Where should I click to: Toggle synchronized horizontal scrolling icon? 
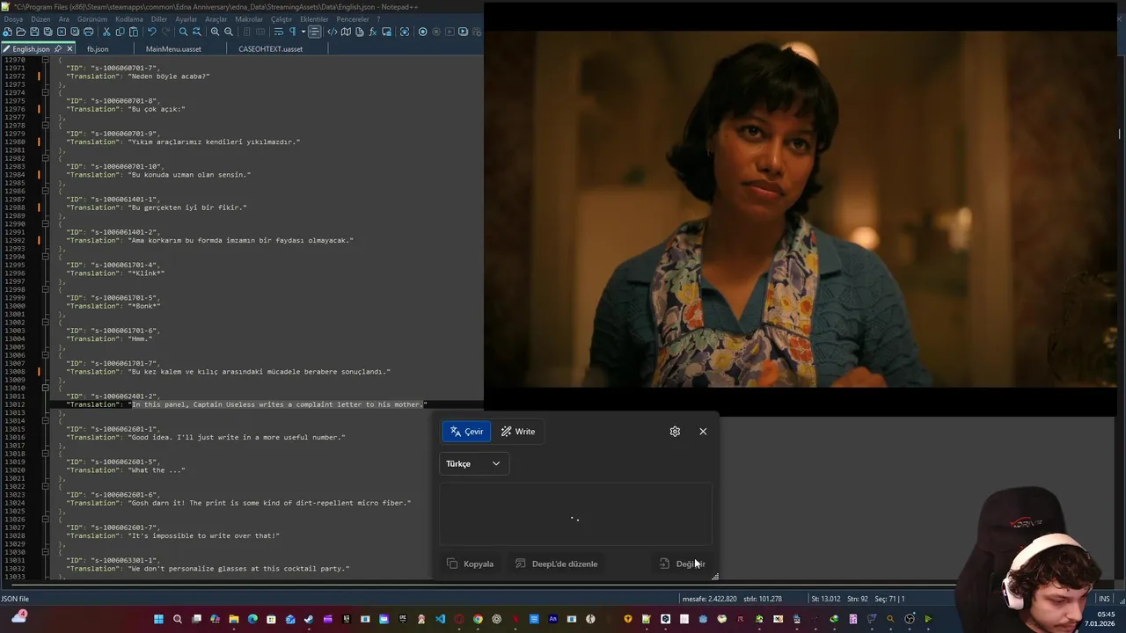[260, 32]
